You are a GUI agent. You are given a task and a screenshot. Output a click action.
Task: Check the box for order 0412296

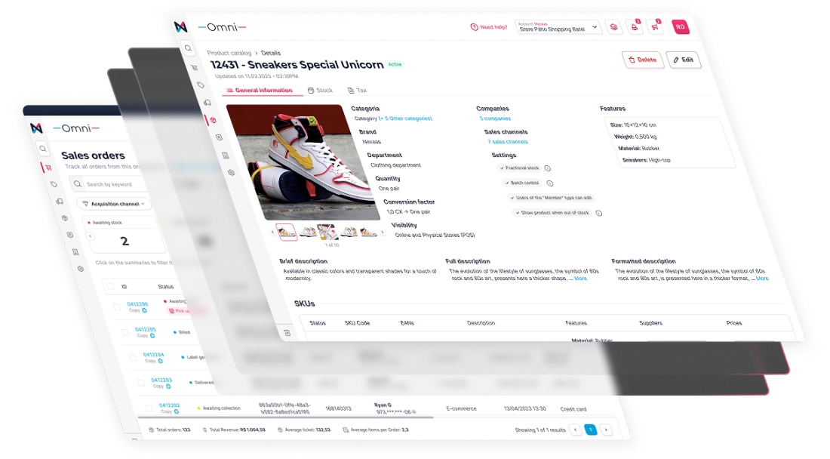(x=117, y=307)
